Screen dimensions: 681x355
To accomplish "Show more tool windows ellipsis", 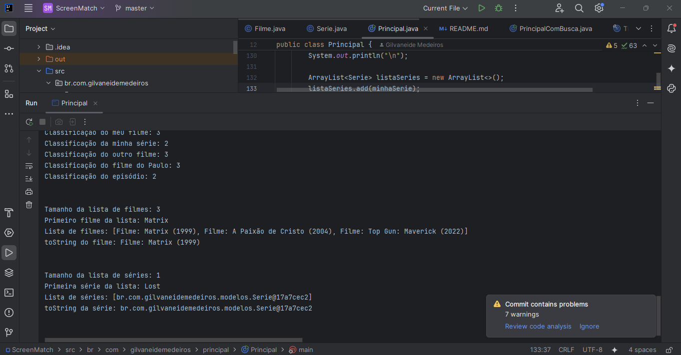I will [x=9, y=114].
